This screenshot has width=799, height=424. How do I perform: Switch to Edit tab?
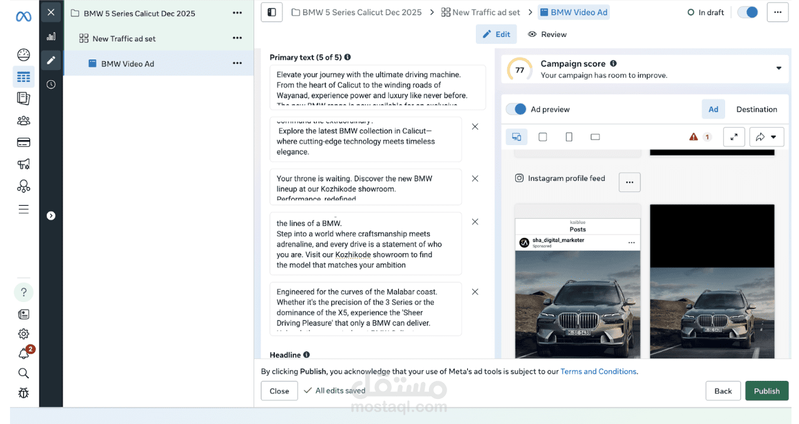pyautogui.click(x=497, y=34)
